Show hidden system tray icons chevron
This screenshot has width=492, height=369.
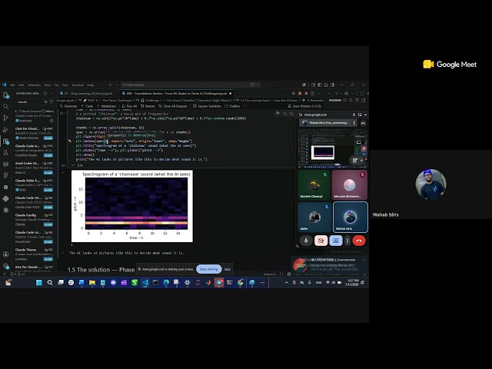286,283
